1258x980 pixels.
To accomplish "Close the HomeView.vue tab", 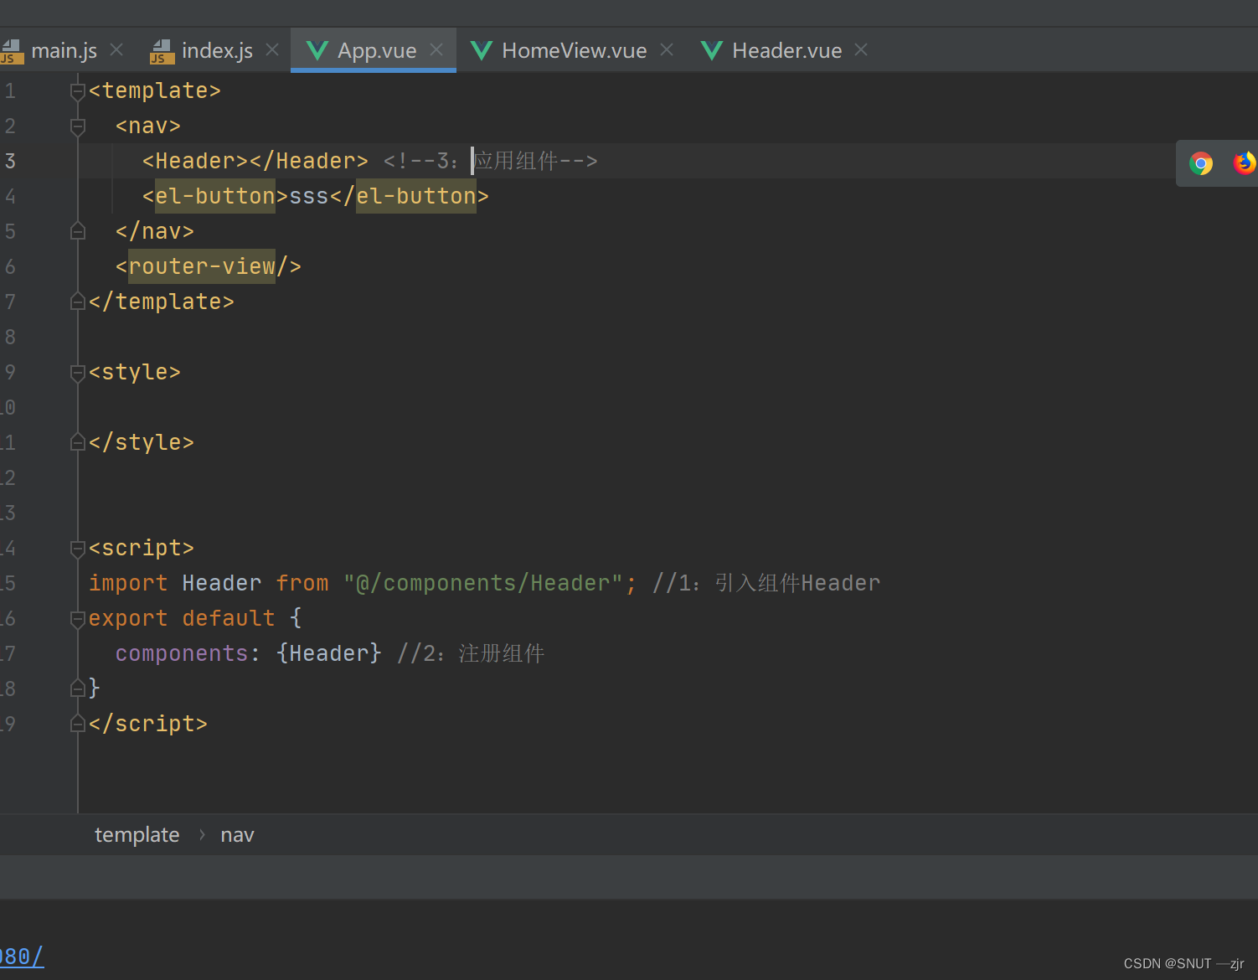I will (667, 50).
